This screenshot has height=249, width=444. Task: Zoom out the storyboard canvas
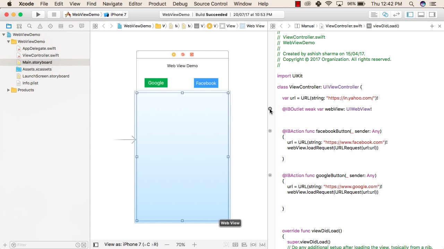tap(167, 245)
